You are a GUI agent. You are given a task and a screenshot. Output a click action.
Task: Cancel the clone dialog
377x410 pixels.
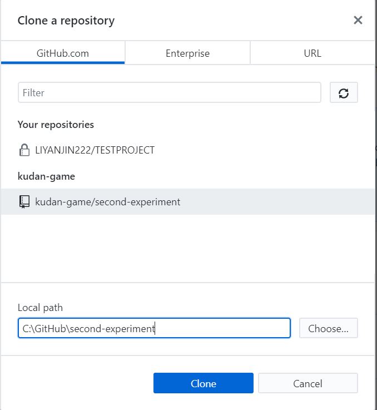(x=307, y=383)
